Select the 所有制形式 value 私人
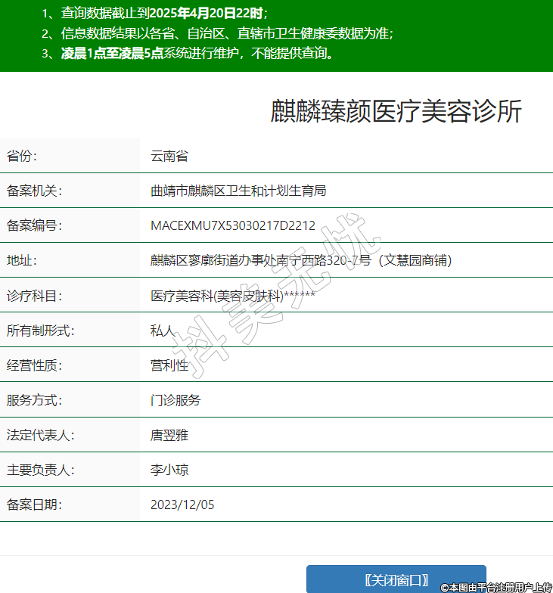The height and width of the screenshot is (593, 553). (163, 331)
